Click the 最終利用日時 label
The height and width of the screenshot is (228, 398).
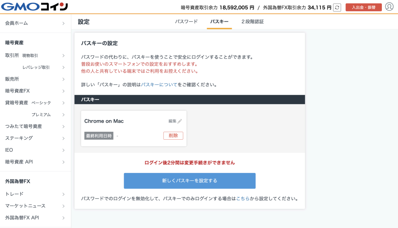[99, 136]
